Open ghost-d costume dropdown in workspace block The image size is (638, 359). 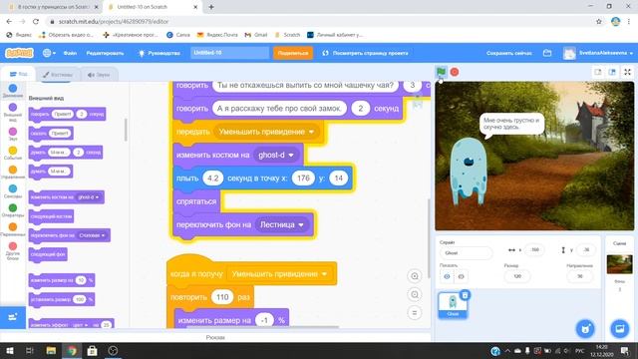pos(276,156)
